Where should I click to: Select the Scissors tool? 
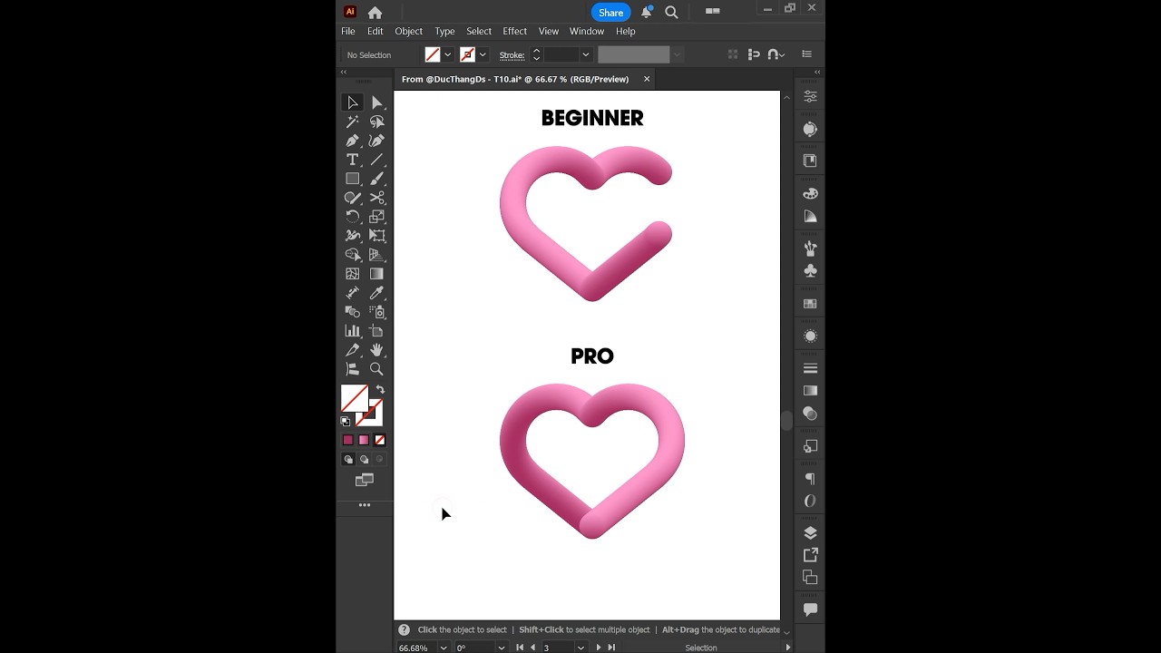pyautogui.click(x=376, y=198)
